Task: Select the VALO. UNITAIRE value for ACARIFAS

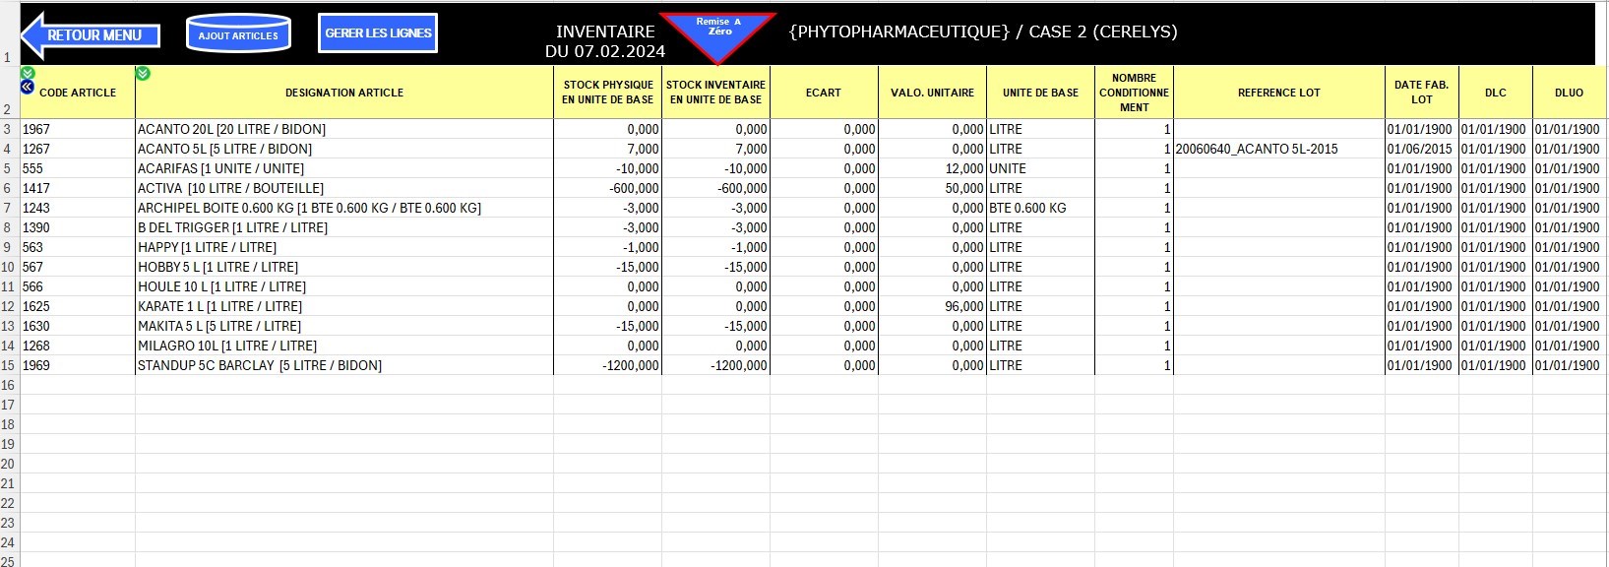Action: [x=931, y=168]
